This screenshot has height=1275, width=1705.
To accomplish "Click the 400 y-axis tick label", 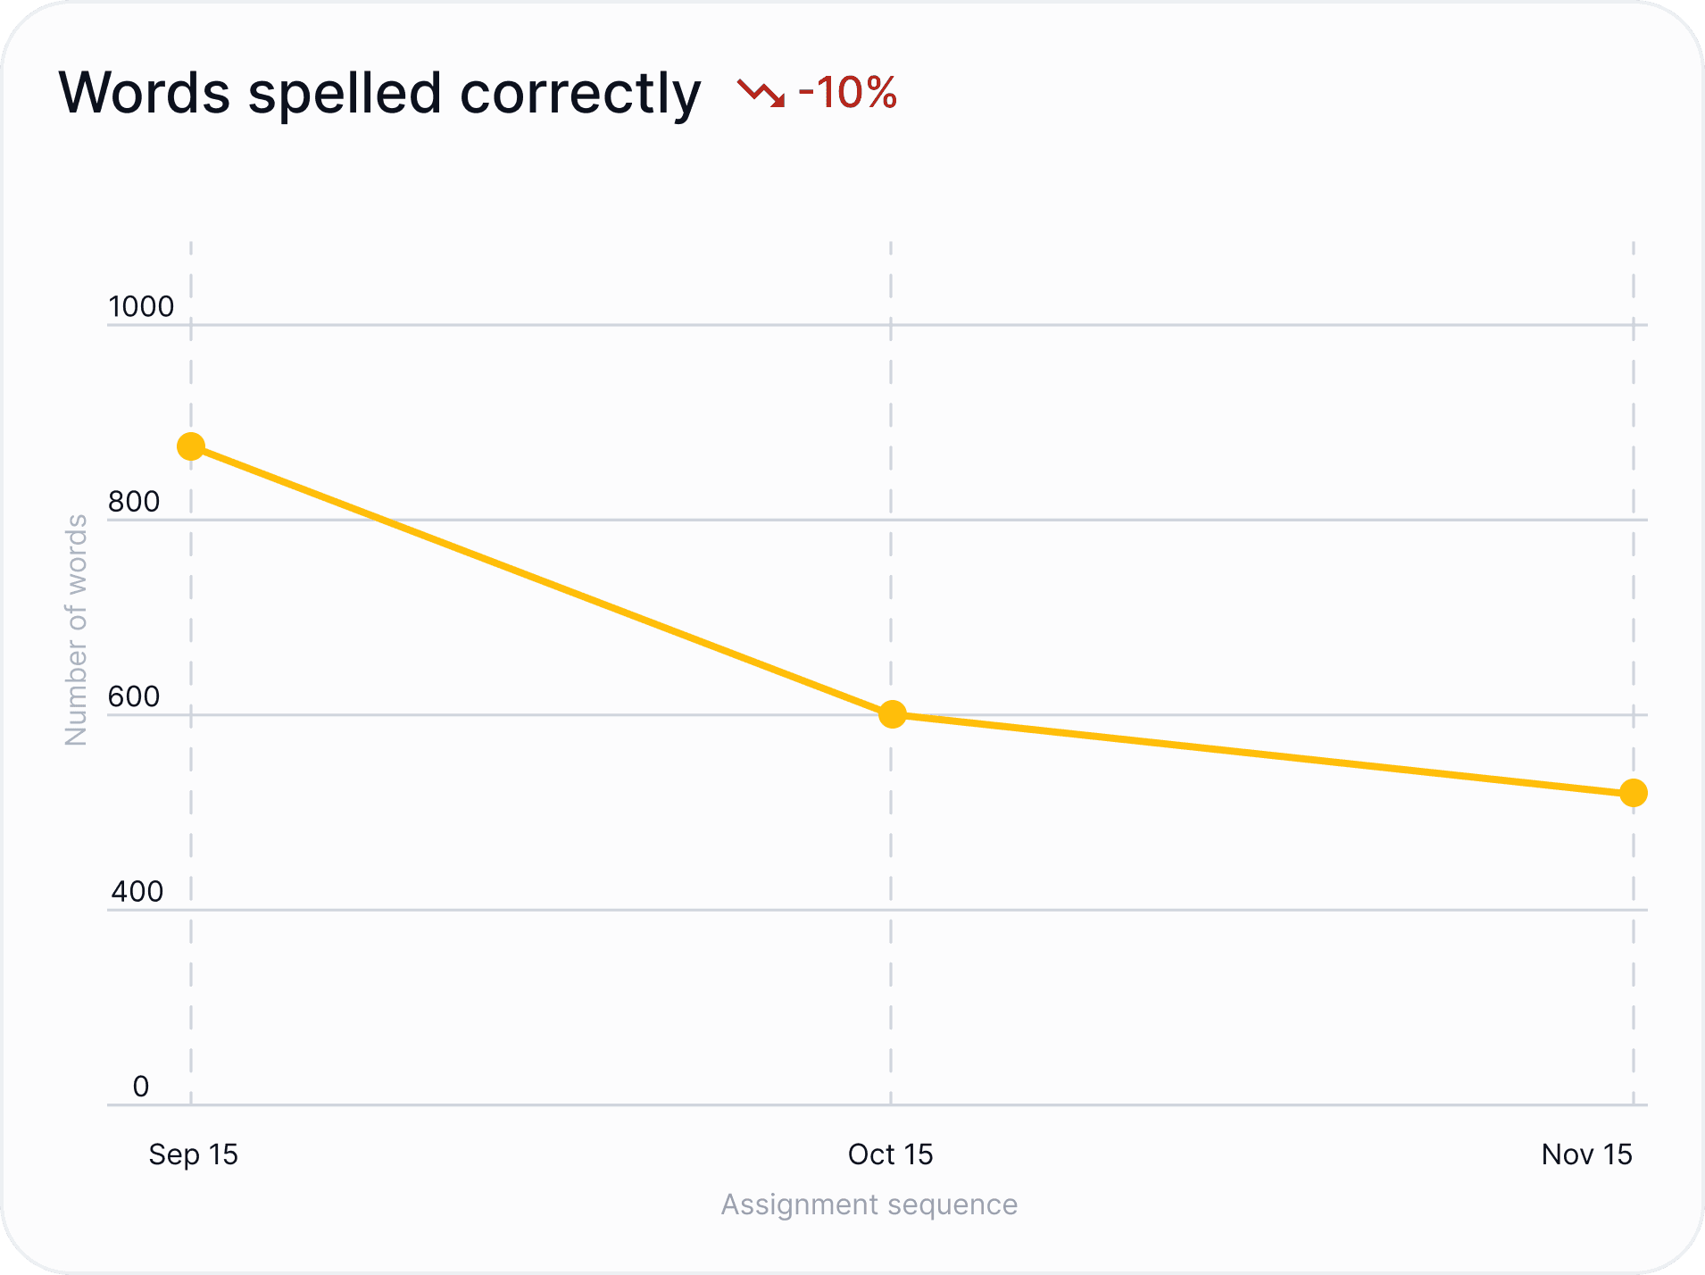I will (x=137, y=892).
